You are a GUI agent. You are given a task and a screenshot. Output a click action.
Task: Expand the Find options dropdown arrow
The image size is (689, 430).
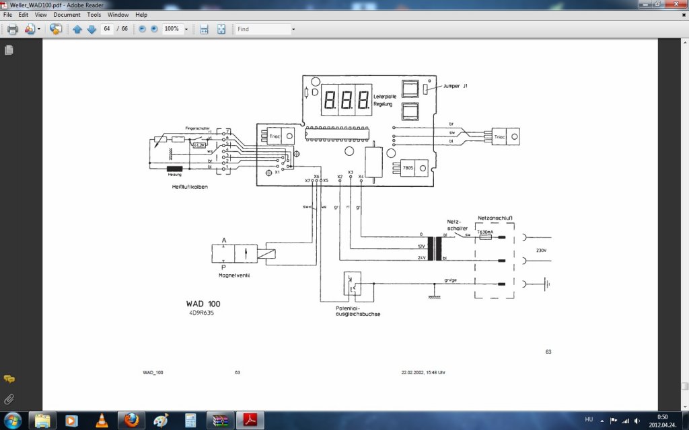(293, 30)
